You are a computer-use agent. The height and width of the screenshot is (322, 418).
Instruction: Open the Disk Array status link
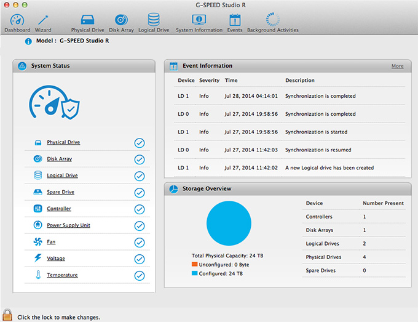[x=60, y=159]
